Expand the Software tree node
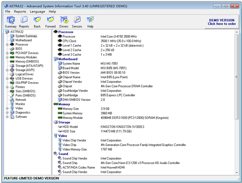The image size is (242, 183). [x=7, y=117]
